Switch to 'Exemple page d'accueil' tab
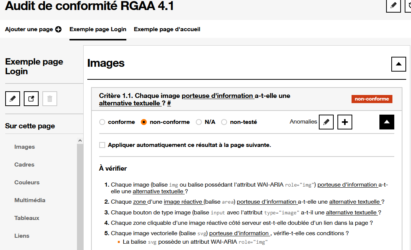The image size is (411, 250). (x=167, y=29)
